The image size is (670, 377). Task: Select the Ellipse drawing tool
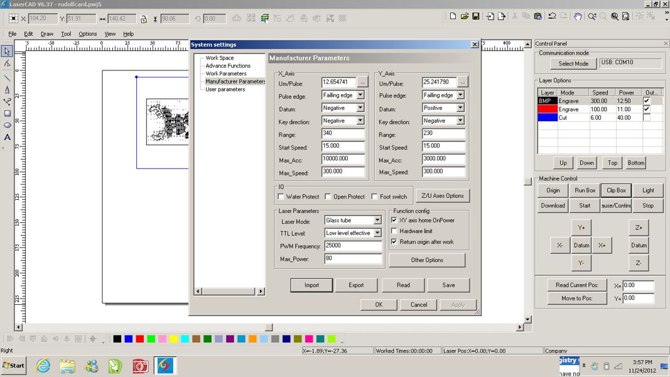[x=7, y=125]
